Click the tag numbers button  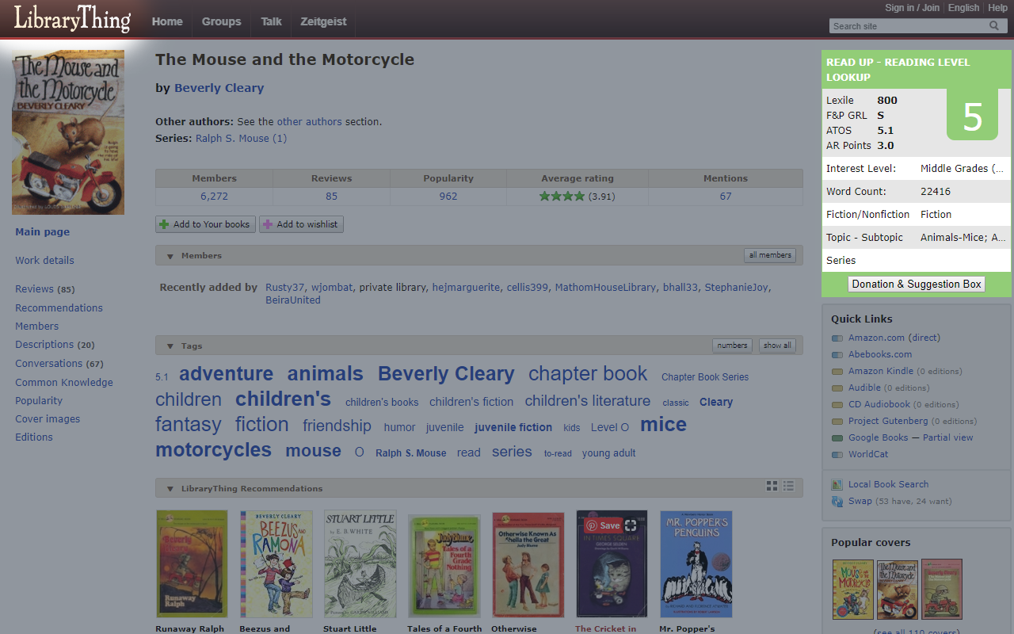[732, 346]
